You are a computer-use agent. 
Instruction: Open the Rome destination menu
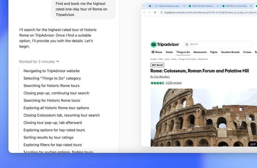157,52
